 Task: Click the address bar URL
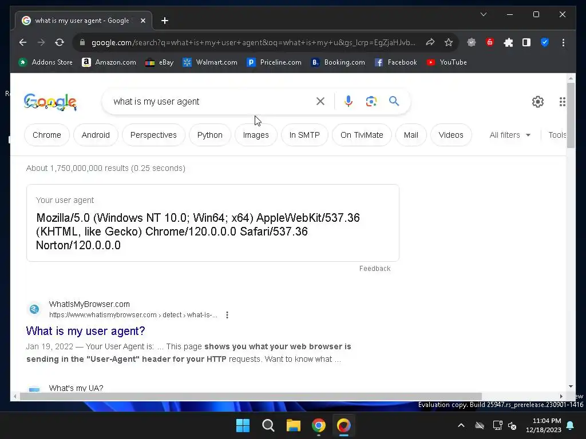pos(254,42)
